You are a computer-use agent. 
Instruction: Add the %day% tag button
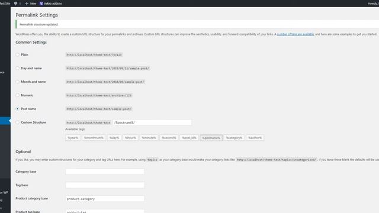click(114, 138)
